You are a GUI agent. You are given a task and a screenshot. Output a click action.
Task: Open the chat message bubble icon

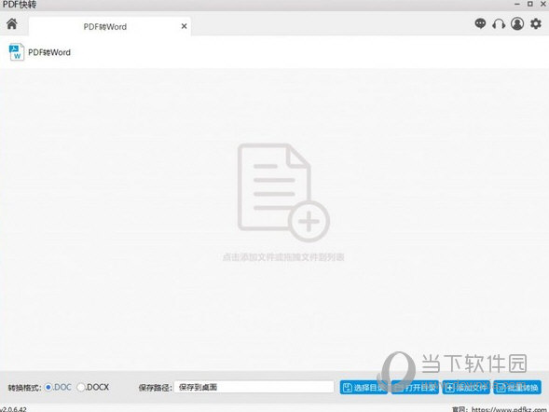480,24
